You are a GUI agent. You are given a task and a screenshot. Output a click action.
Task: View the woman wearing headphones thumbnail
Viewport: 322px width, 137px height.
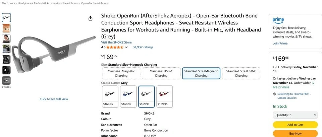coord(6,39)
